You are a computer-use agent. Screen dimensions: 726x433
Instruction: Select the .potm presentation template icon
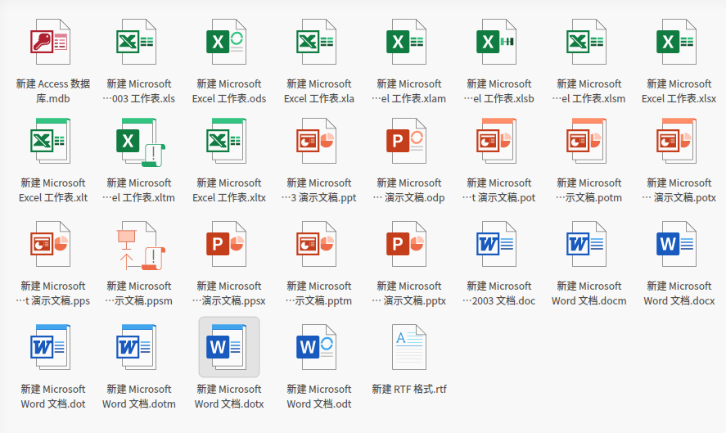[x=586, y=141]
